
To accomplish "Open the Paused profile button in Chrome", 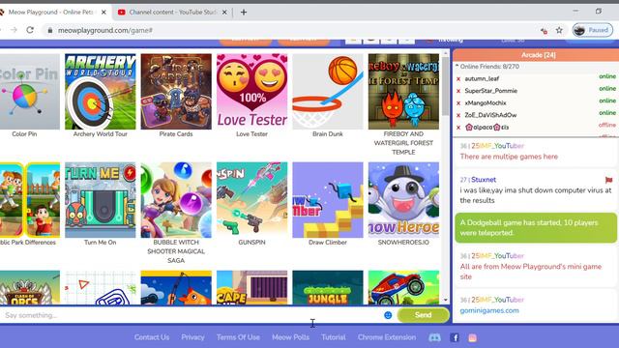I will pos(593,30).
